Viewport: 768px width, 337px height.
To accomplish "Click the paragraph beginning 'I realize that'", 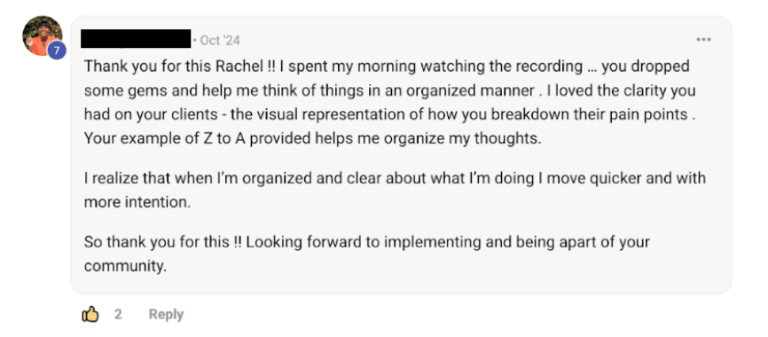I will tap(395, 190).
